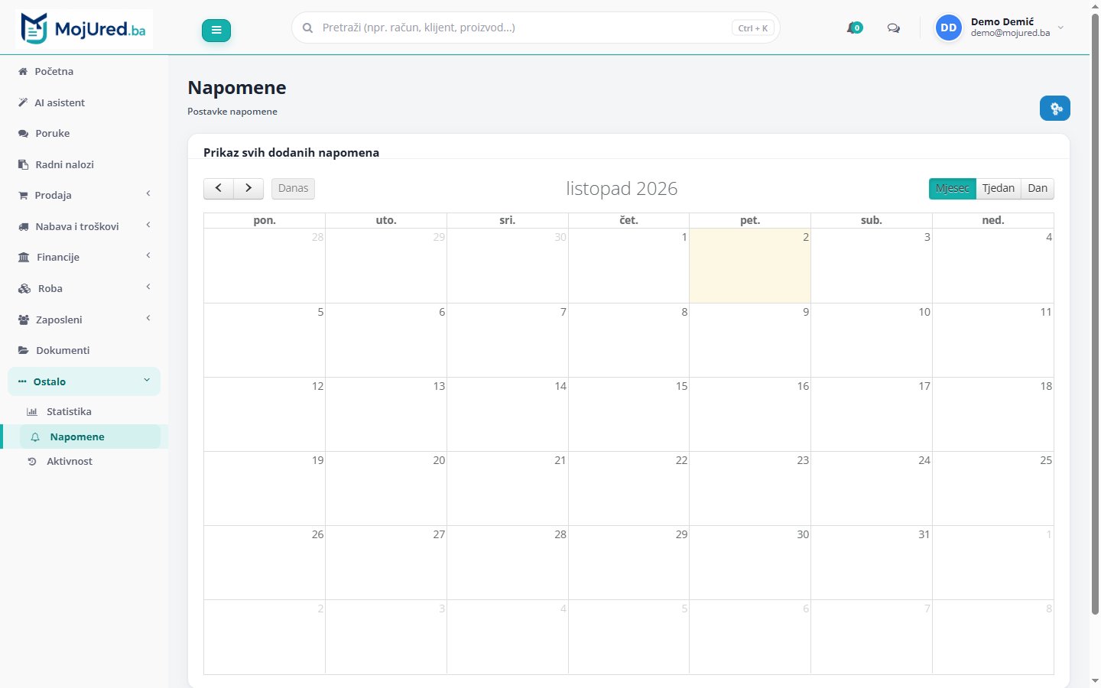Click the DD user avatar
Viewport: 1101px width, 688px height.
click(949, 28)
